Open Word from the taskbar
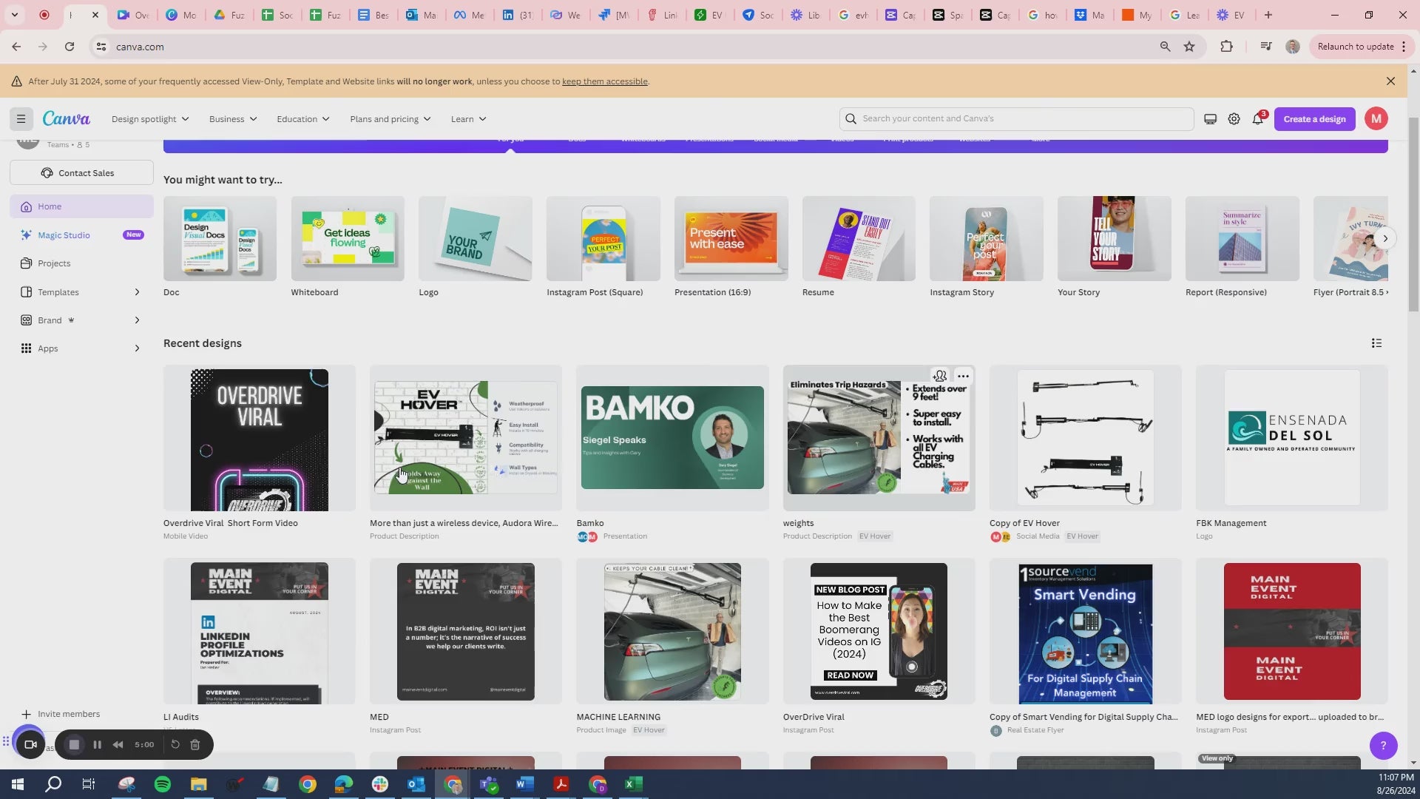 pyautogui.click(x=525, y=784)
